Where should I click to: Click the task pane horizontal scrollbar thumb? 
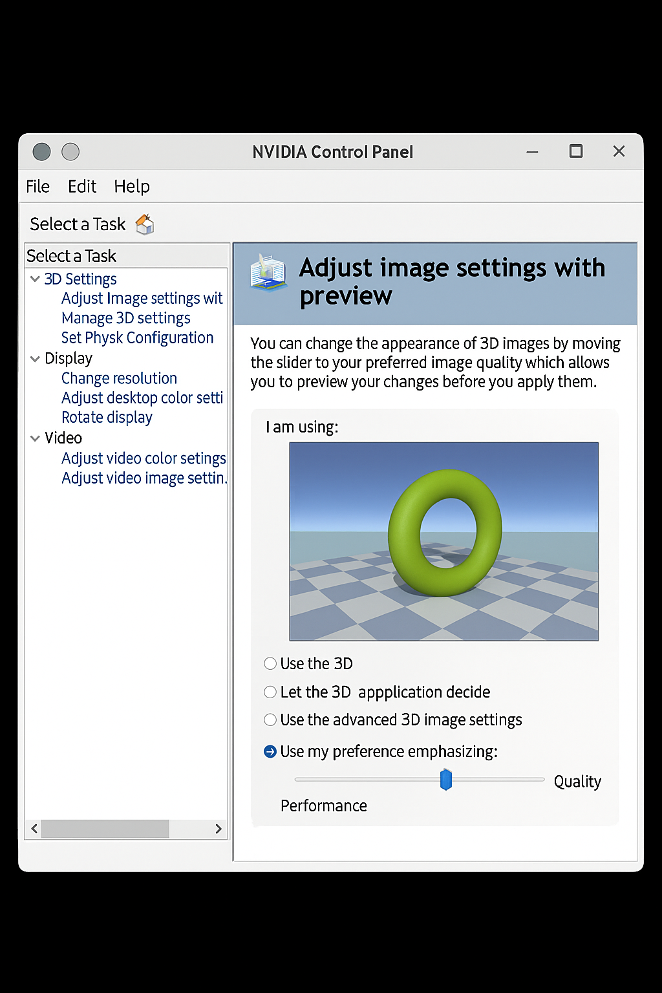click(x=105, y=829)
